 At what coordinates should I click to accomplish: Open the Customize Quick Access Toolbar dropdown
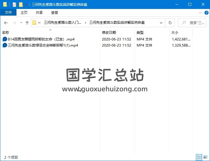point(26,5)
